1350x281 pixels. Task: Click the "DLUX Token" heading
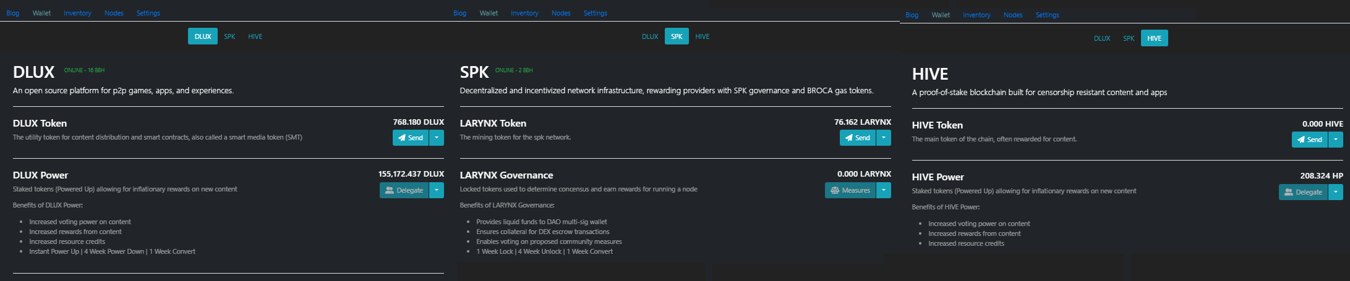tap(40, 124)
